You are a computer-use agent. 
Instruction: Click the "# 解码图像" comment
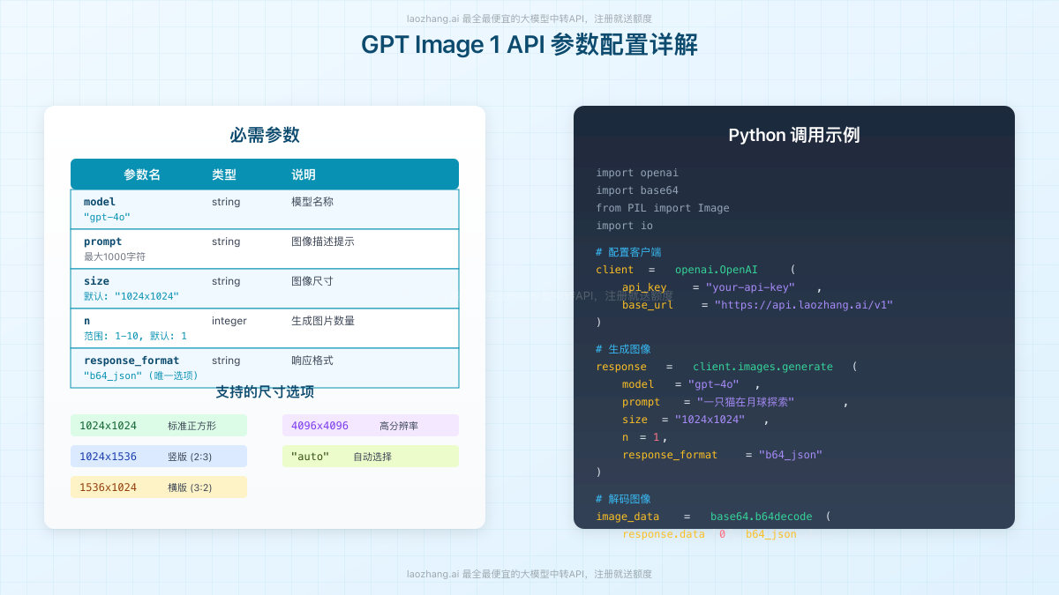tap(623, 499)
